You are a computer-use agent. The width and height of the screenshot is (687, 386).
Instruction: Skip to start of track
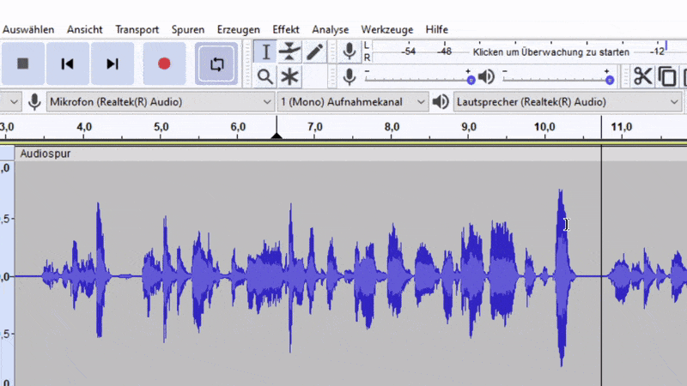point(68,63)
